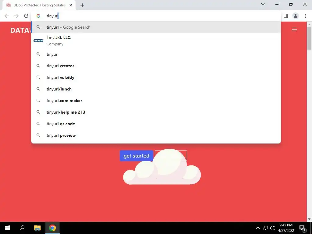Screen dimensions: 312x234
Task: Click the scrollbar down arrow
Action: coord(309,219)
